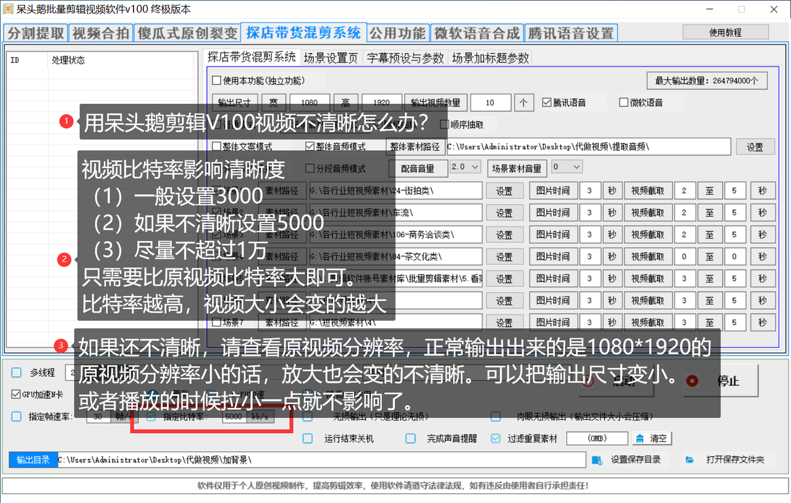Image resolution: width=791 pixels, height=503 pixels.
Task: Toggle the GPU加速N卡 checkbox
Action: (16, 394)
